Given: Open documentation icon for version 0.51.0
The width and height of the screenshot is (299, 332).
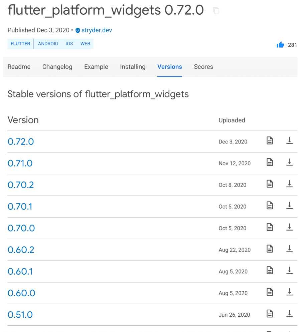Looking at the screenshot, I should [270, 314].
